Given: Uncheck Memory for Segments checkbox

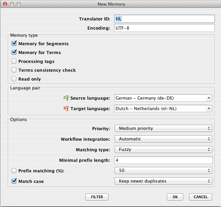Looking at the screenshot, I should (x=14, y=44).
